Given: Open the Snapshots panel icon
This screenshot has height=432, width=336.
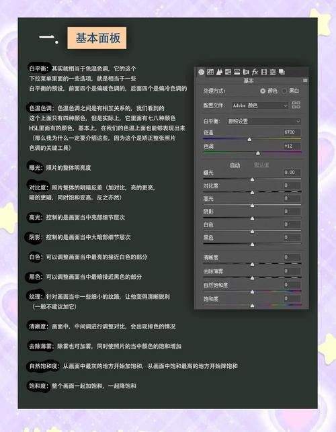Looking at the screenshot, I should [x=282, y=72].
